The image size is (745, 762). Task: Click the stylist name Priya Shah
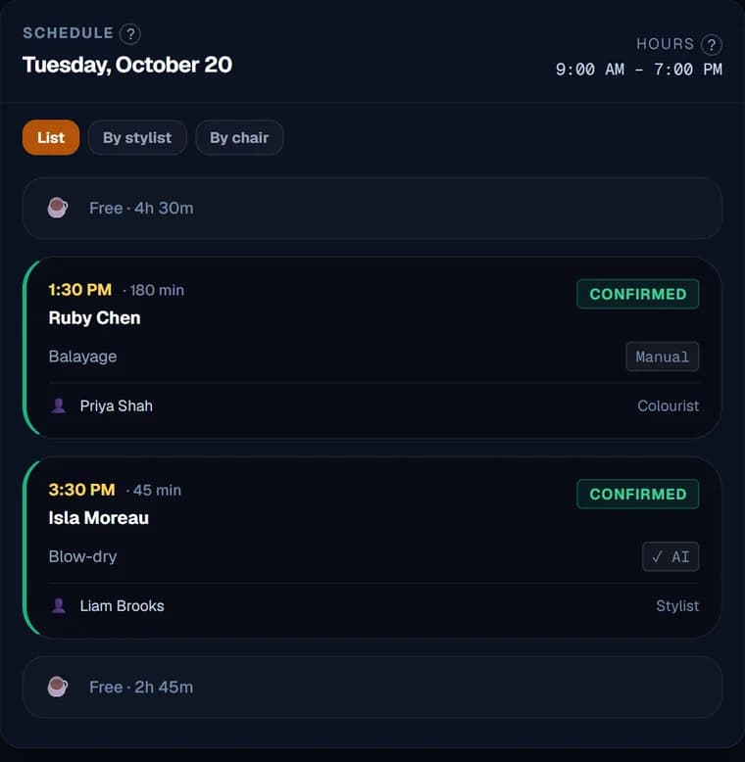117,405
